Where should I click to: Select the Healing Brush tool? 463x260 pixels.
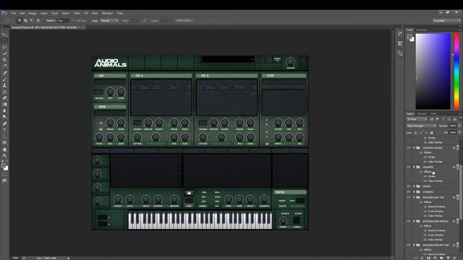[4, 72]
